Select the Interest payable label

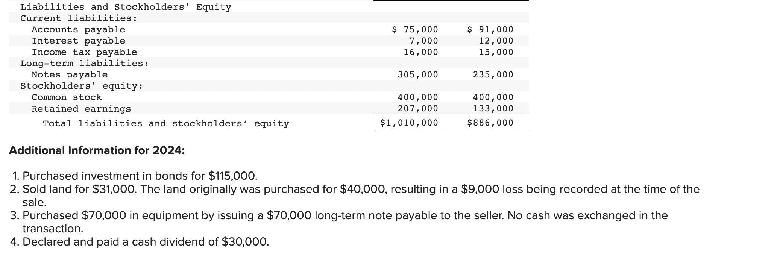click(x=78, y=41)
